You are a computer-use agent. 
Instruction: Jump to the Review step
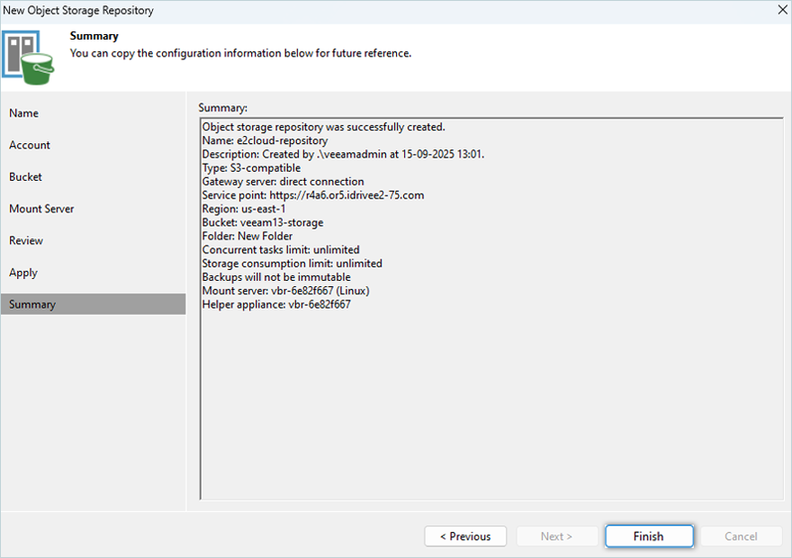tap(26, 241)
